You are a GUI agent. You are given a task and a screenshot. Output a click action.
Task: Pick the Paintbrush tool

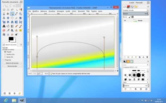click(20, 26)
